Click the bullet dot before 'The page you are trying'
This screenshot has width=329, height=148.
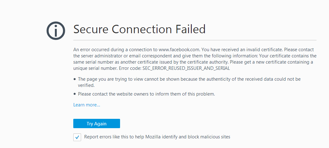[x=75, y=79]
